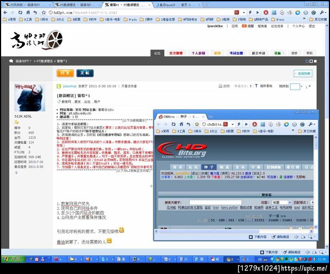
Task: Click 下载内容 in CHDBits window status bar
Action: [258, 237]
